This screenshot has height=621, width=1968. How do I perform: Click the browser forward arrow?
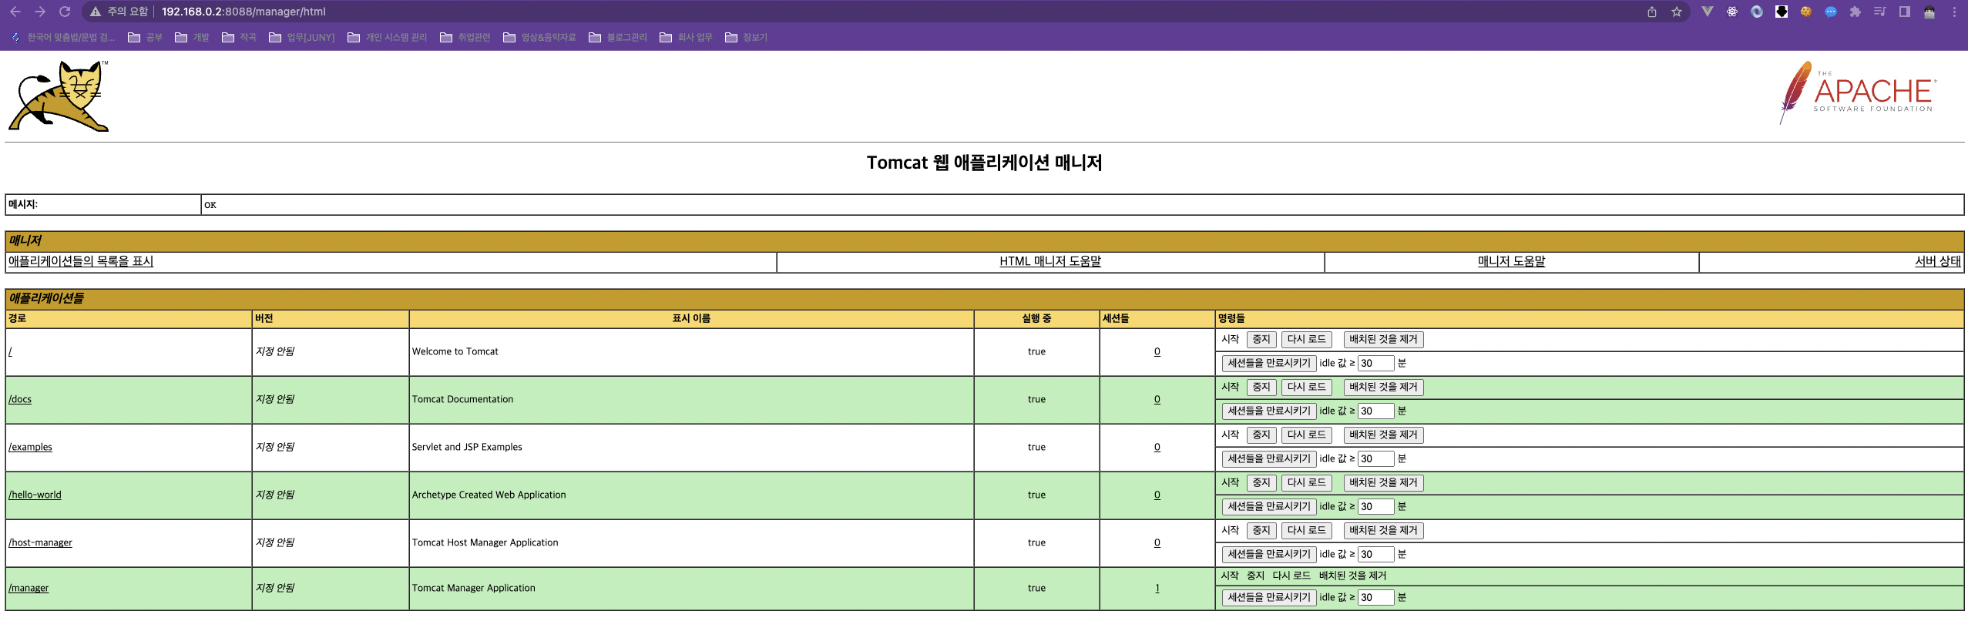(40, 12)
